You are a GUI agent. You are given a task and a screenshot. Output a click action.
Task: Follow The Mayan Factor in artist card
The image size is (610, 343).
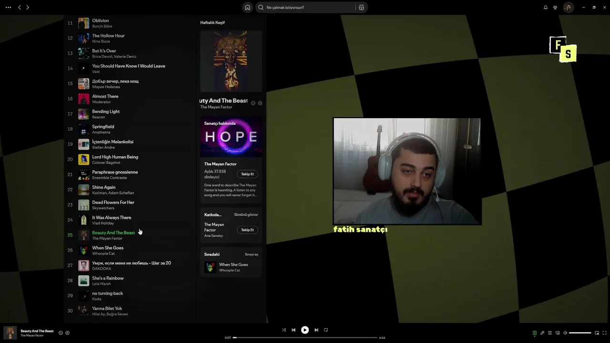(x=247, y=174)
